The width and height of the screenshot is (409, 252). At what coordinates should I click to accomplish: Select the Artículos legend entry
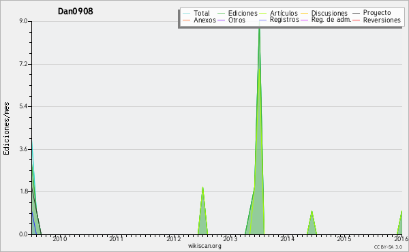[284, 13]
